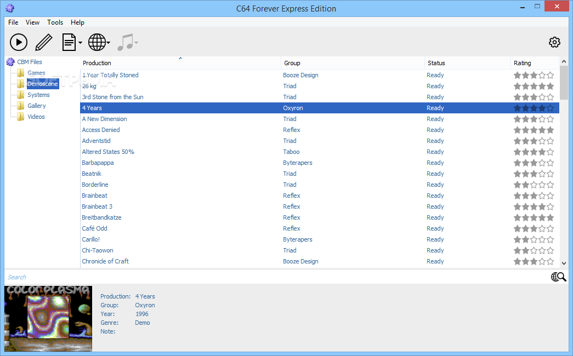Click the music note icon

[126, 42]
